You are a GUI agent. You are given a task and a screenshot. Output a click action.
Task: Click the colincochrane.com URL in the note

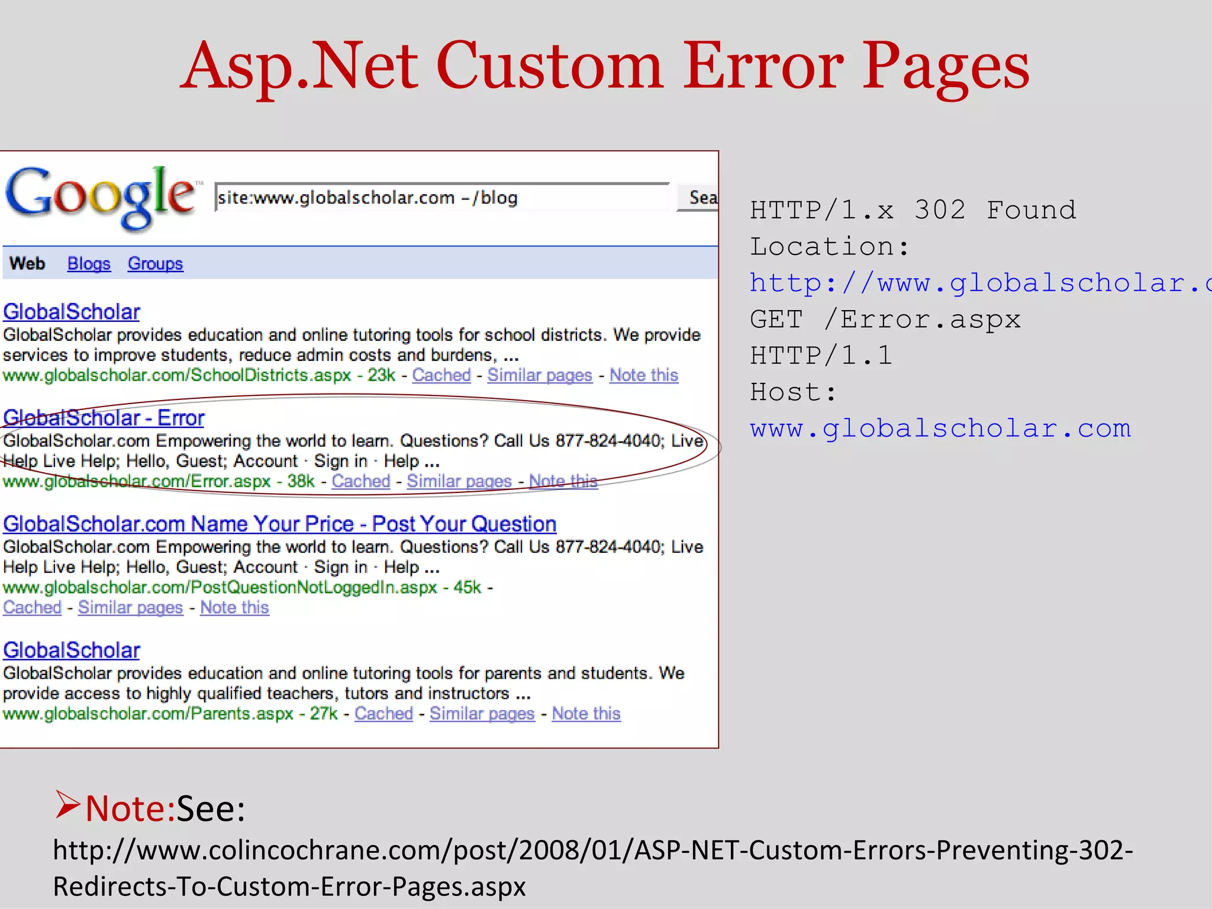point(593,868)
